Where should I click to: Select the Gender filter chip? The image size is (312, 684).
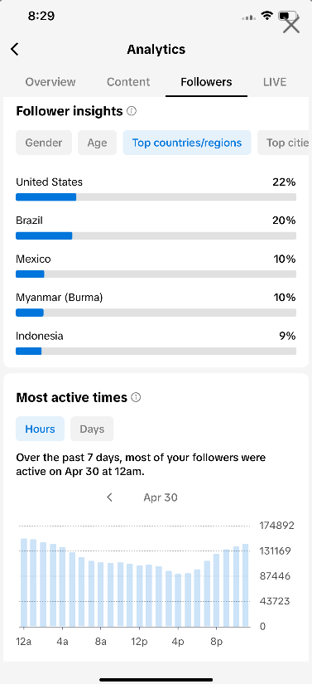tap(44, 143)
